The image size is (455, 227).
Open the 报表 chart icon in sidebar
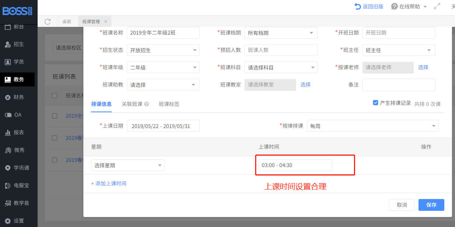7,132
